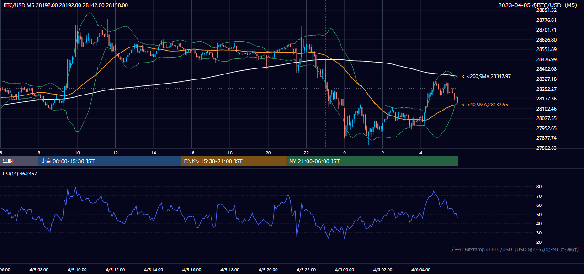Click hour tick 16 under price chart
Image resolution: width=584 pixels, height=274 pixels.
(x=192, y=153)
